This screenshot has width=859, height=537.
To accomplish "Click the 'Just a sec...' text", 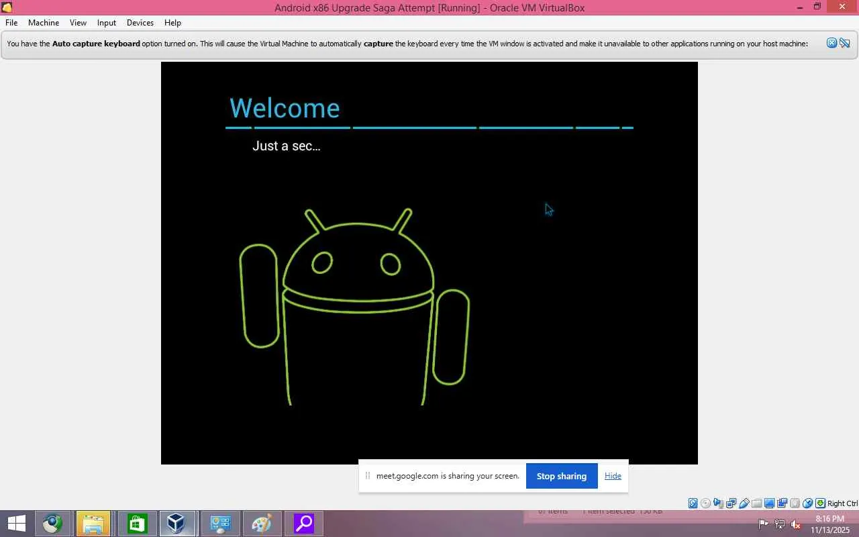I will (287, 146).
